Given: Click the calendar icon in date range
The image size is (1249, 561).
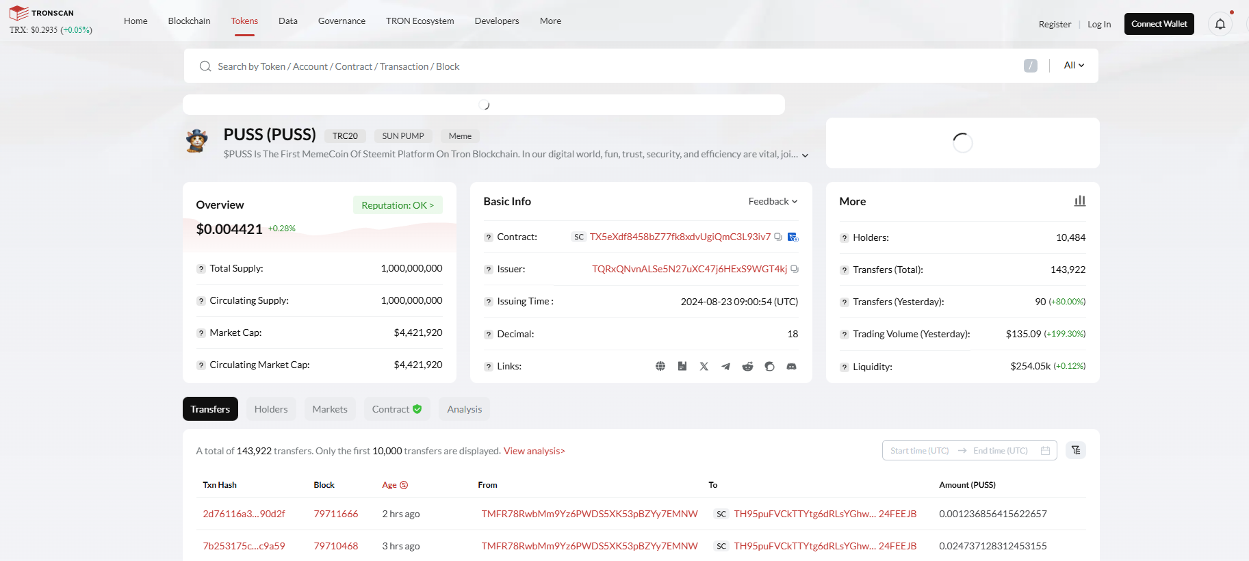Looking at the screenshot, I should click(1045, 451).
